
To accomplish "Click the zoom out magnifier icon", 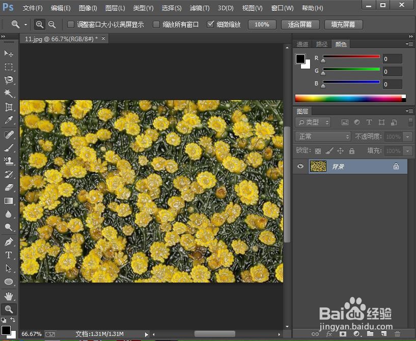I will pos(51,24).
